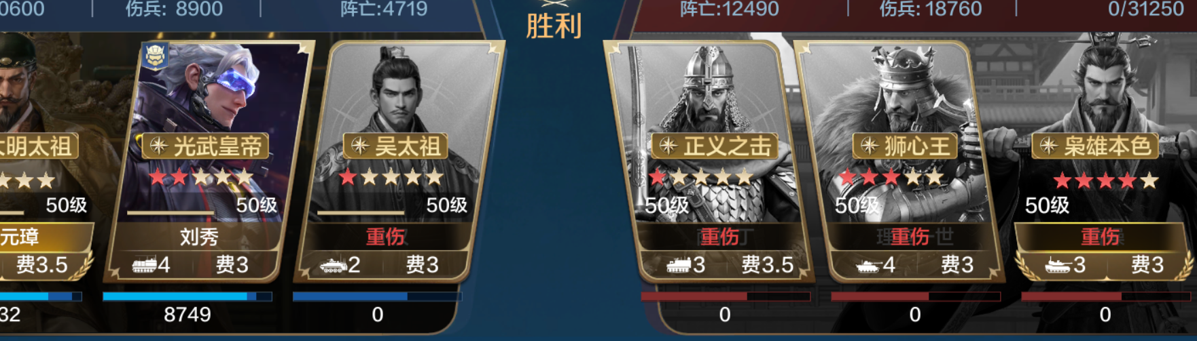Click the compass emblem beside 狮心王 title
1197x341 pixels.
coord(870,146)
